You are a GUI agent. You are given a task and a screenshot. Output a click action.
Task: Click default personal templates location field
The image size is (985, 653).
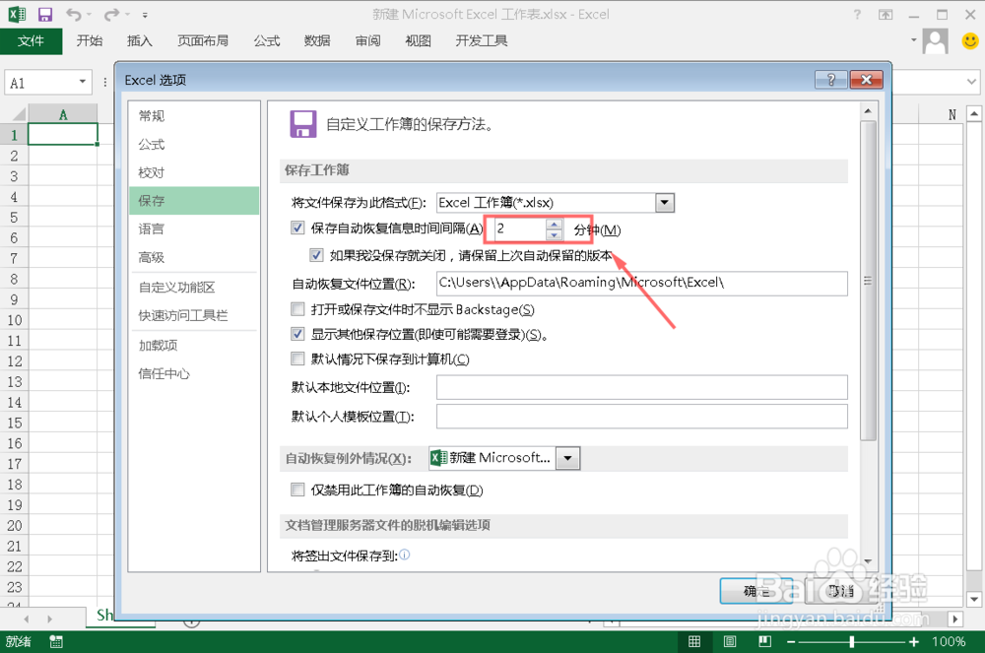[x=642, y=417]
